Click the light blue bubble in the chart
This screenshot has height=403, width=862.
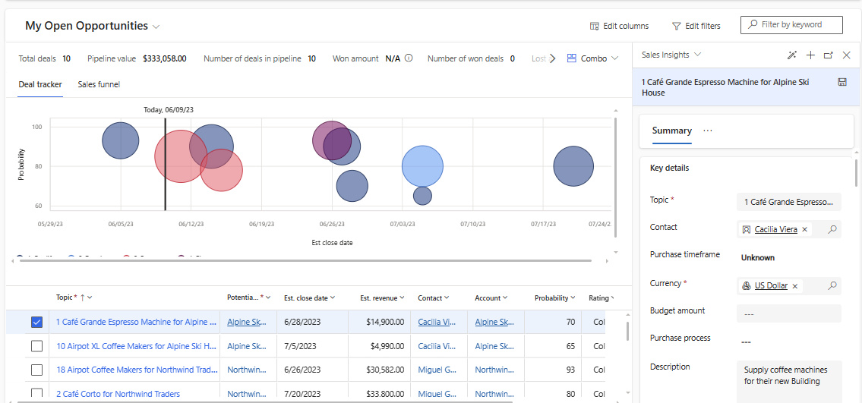coord(422,166)
